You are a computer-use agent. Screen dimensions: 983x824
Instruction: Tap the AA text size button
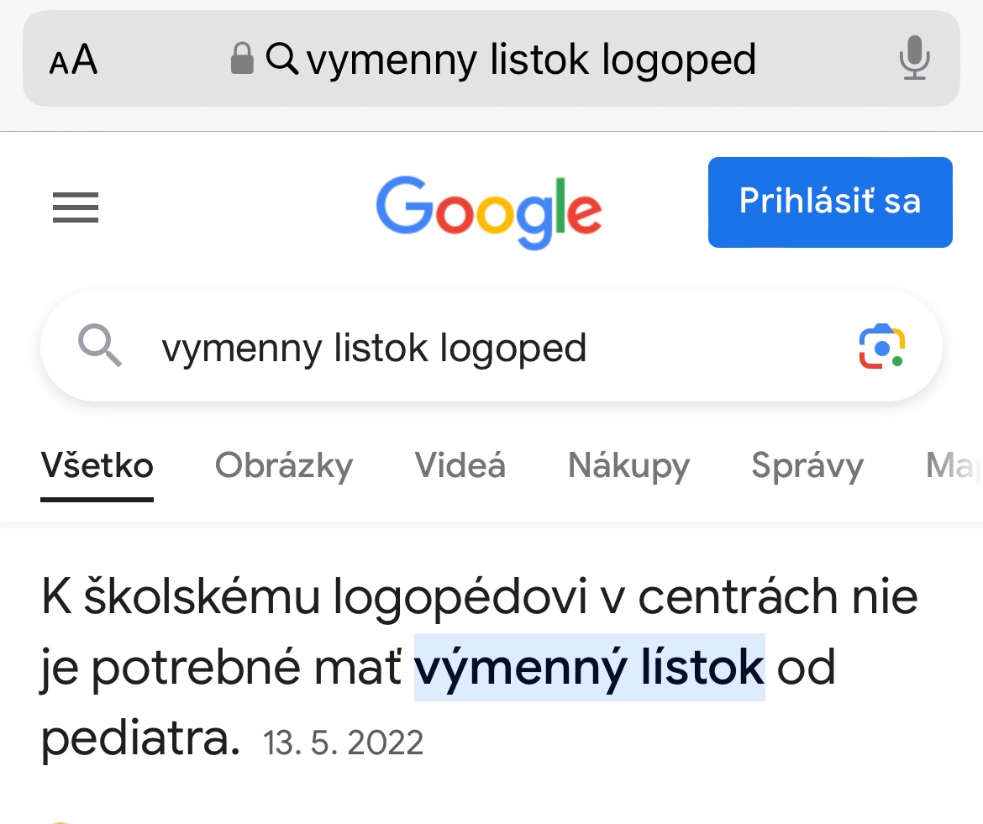point(74,60)
